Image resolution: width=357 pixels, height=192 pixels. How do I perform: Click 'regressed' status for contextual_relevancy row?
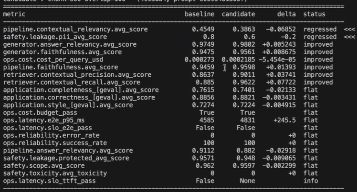[320, 30]
